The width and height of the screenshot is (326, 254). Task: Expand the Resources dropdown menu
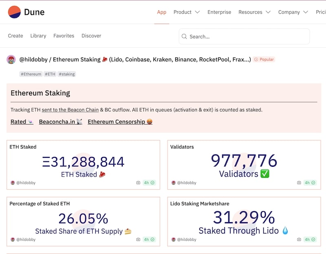point(254,12)
